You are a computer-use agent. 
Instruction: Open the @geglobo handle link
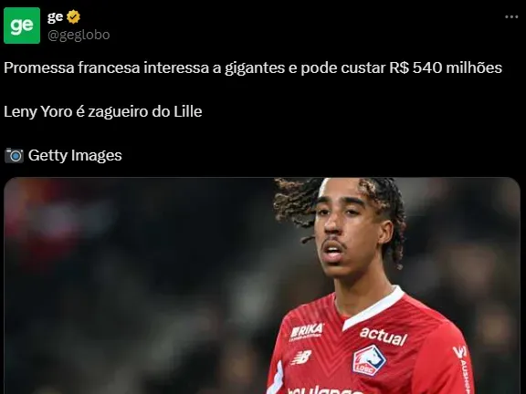tap(79, 35)
